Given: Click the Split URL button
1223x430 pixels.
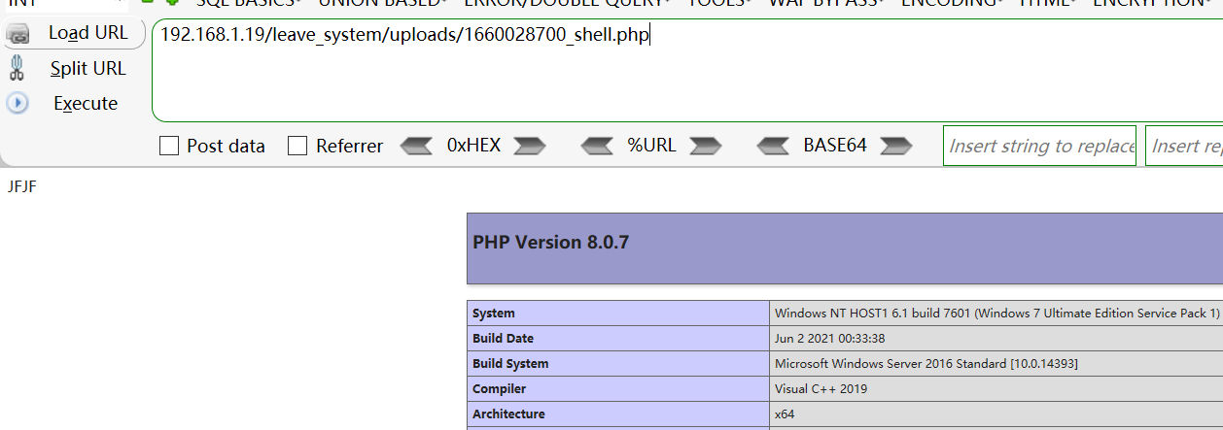Looking at the screenshot, I should coord(68,68).
